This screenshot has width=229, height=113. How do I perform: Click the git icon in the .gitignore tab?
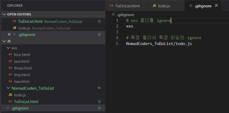coord(191,6)
